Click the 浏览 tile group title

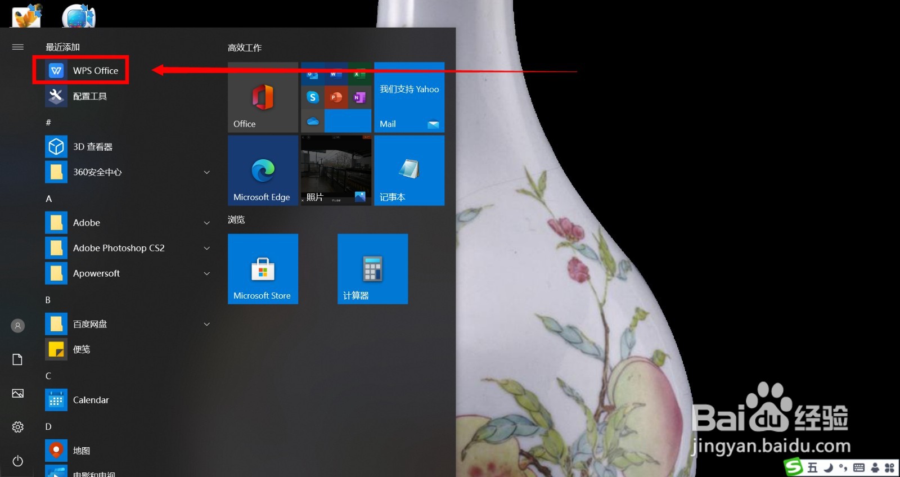(236, 219)
